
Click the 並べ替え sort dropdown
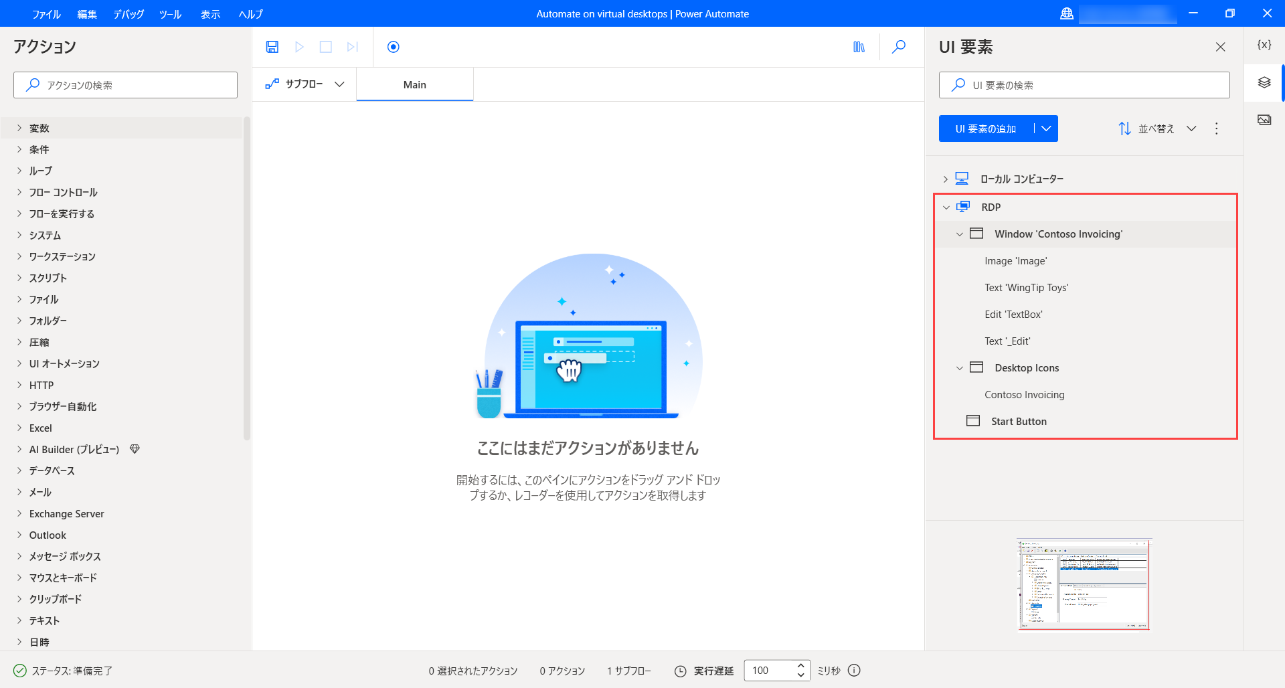pos(1158,128)
